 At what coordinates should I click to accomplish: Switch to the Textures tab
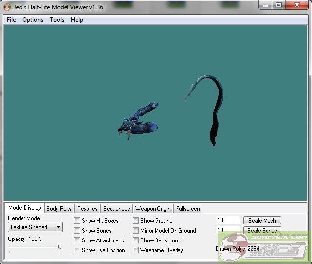coord(88,209)
